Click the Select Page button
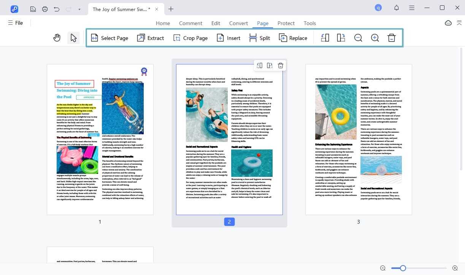The height and width of the screenshot is (275, 465). point(110,38)
